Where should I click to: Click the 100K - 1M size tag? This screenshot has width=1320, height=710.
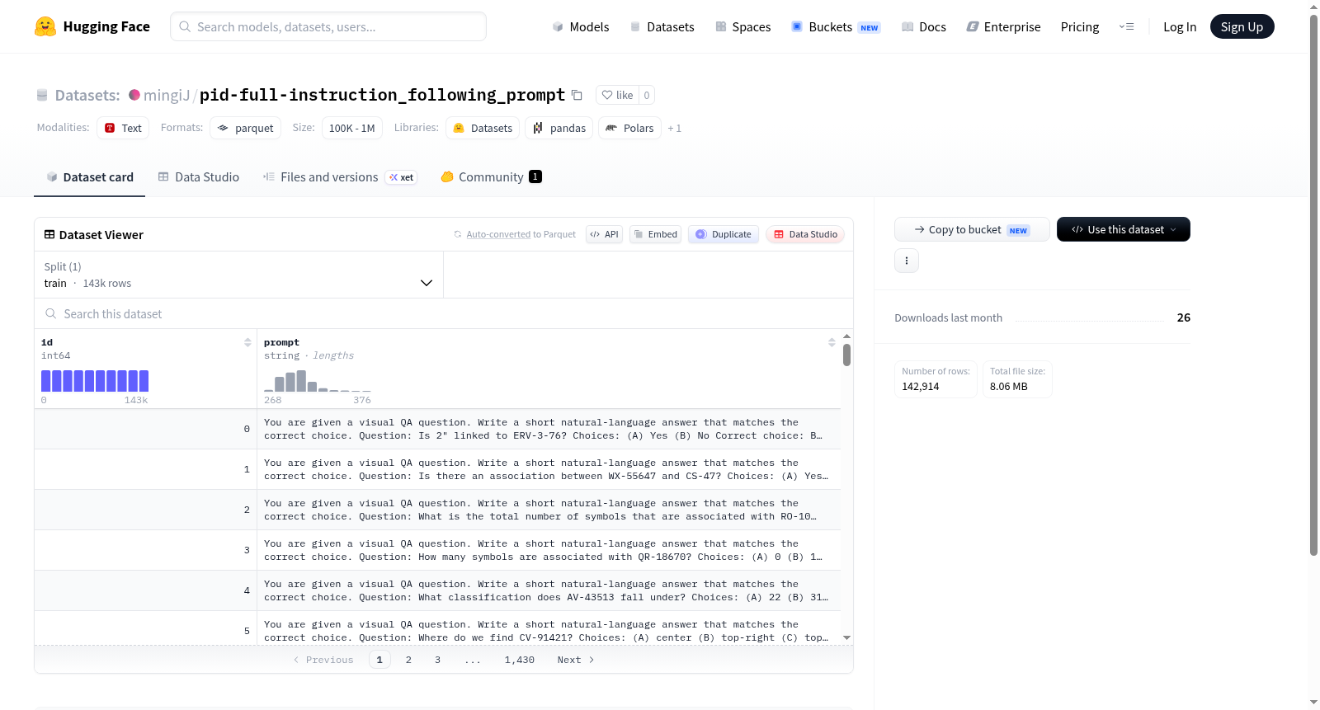coord(352,128)
